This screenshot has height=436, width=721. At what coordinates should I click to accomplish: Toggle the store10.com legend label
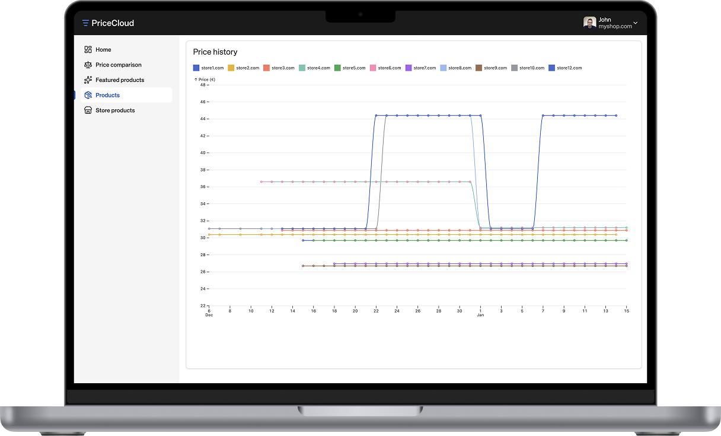(x=531, y=68)
